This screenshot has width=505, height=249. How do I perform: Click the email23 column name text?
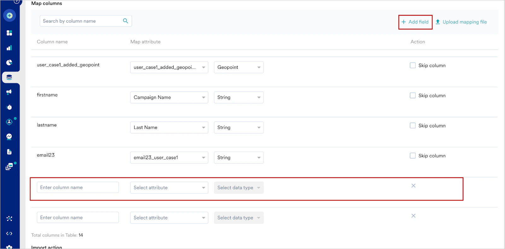pos(46,155)
